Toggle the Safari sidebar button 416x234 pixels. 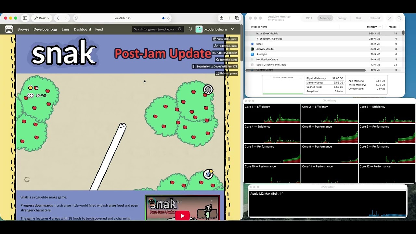[25, 18]
